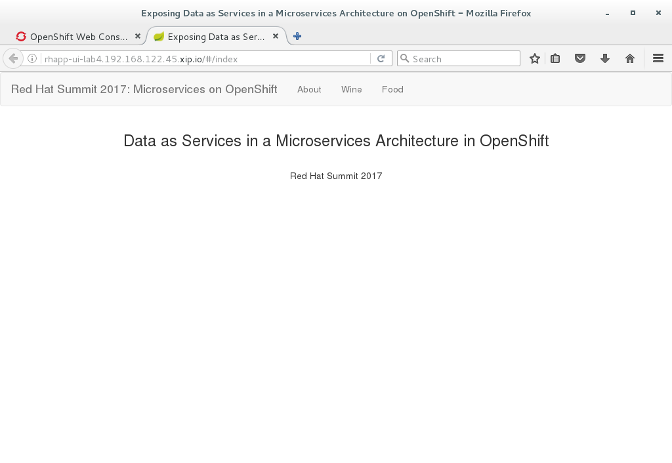This screenshot has height=463, width=672.
Task: Open a new tab with the plus icon
Action: pos(297,37)
